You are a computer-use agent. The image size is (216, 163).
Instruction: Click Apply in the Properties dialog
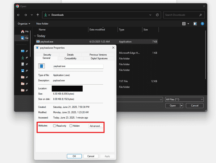coord(107,156)
